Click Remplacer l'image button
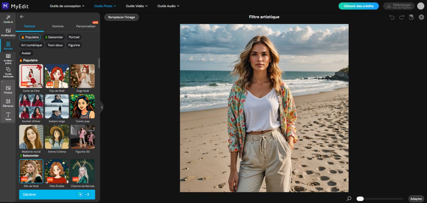The image size is (427, 203). point(121,17)
